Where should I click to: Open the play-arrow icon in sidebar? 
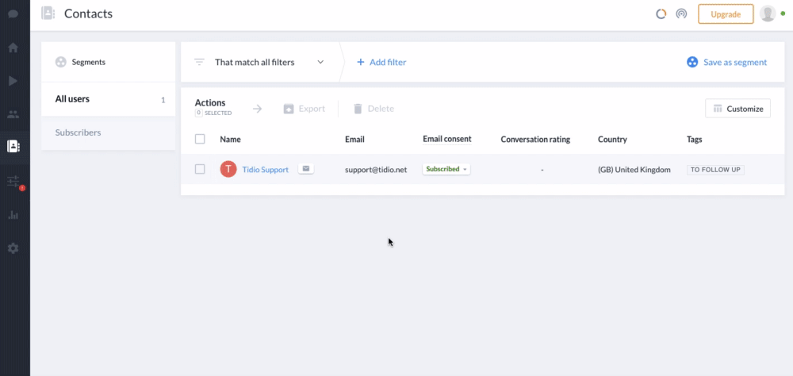pyautogui.click(x=13, y=81)
